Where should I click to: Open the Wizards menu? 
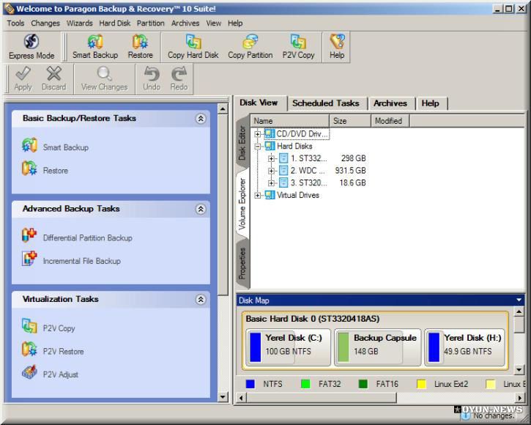[x=79, y=23]
